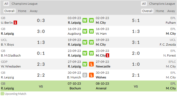Choose the left Away filter

tap(34, 11)
